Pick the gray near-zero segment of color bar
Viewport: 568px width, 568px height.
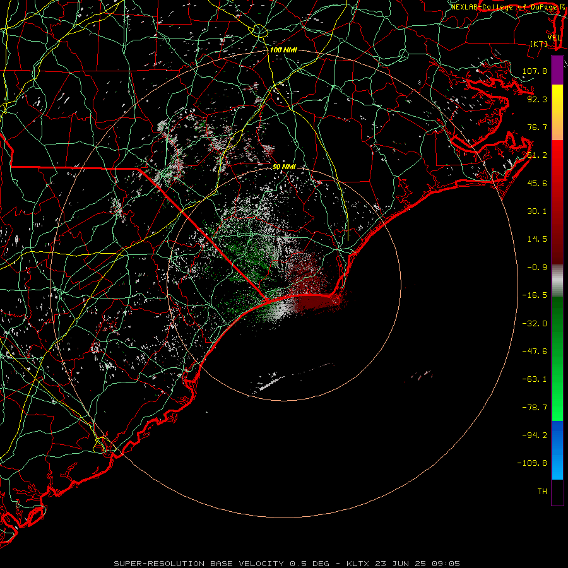click(557, 281)
